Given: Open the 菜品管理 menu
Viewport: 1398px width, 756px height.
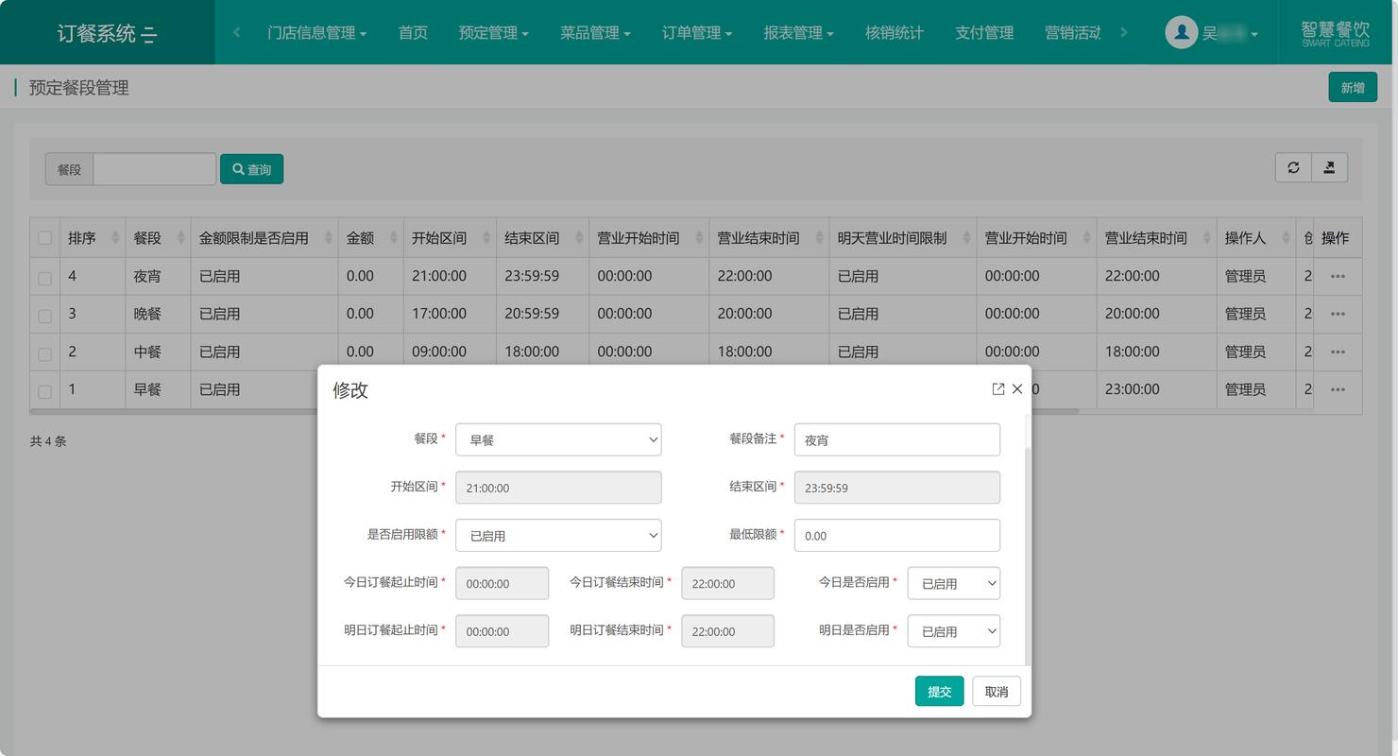Looking at the screenshot, I should [x=595, y=32].
